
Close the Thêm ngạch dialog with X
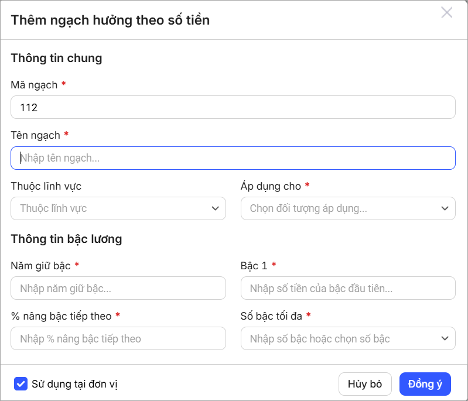(x=446, y=13)
